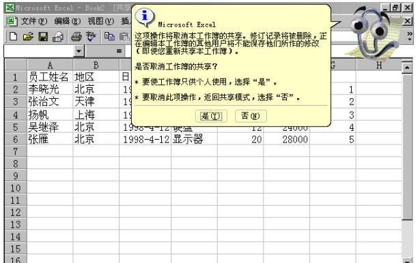Select cell containing 吴继泽

(50, 127)
